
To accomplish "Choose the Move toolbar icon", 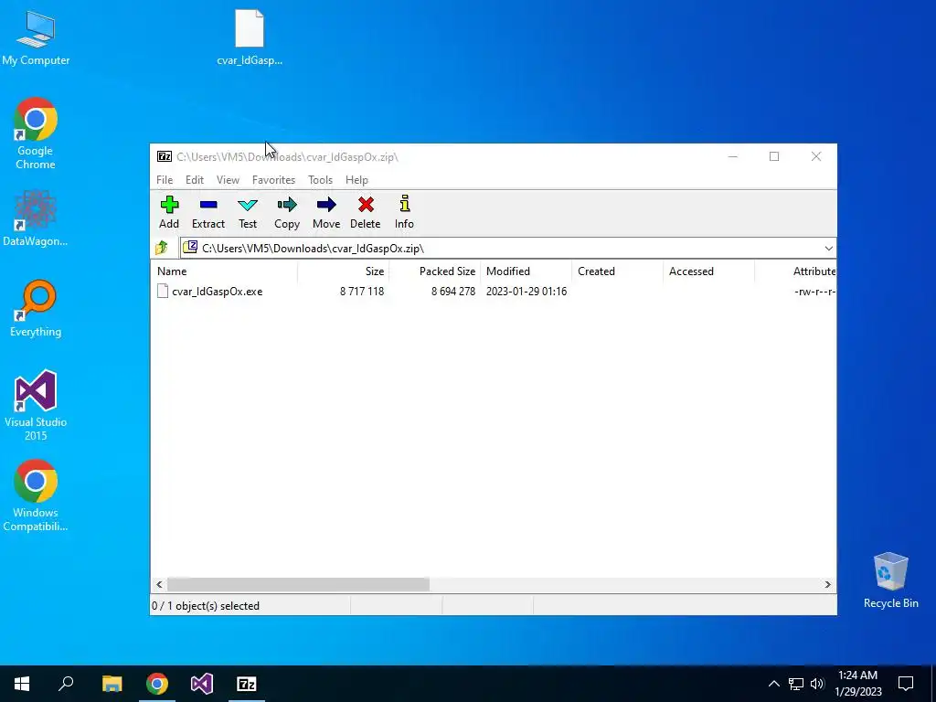I will [x=326, y=212].
